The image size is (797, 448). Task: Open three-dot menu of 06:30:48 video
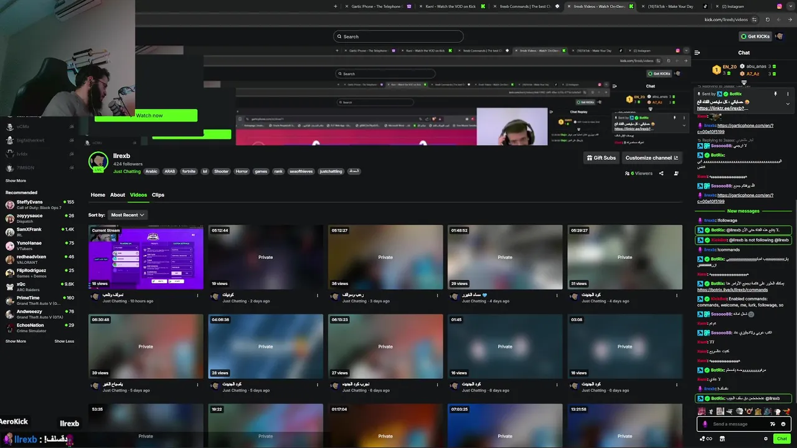pos(198,385)
